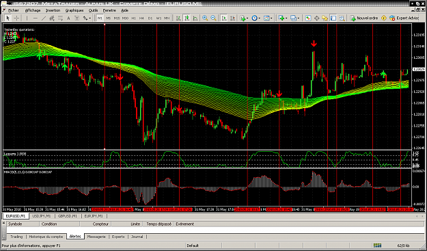Select the text 'A' tool
This screenshot has height=251, width=427.
click(x=68, y=18)
